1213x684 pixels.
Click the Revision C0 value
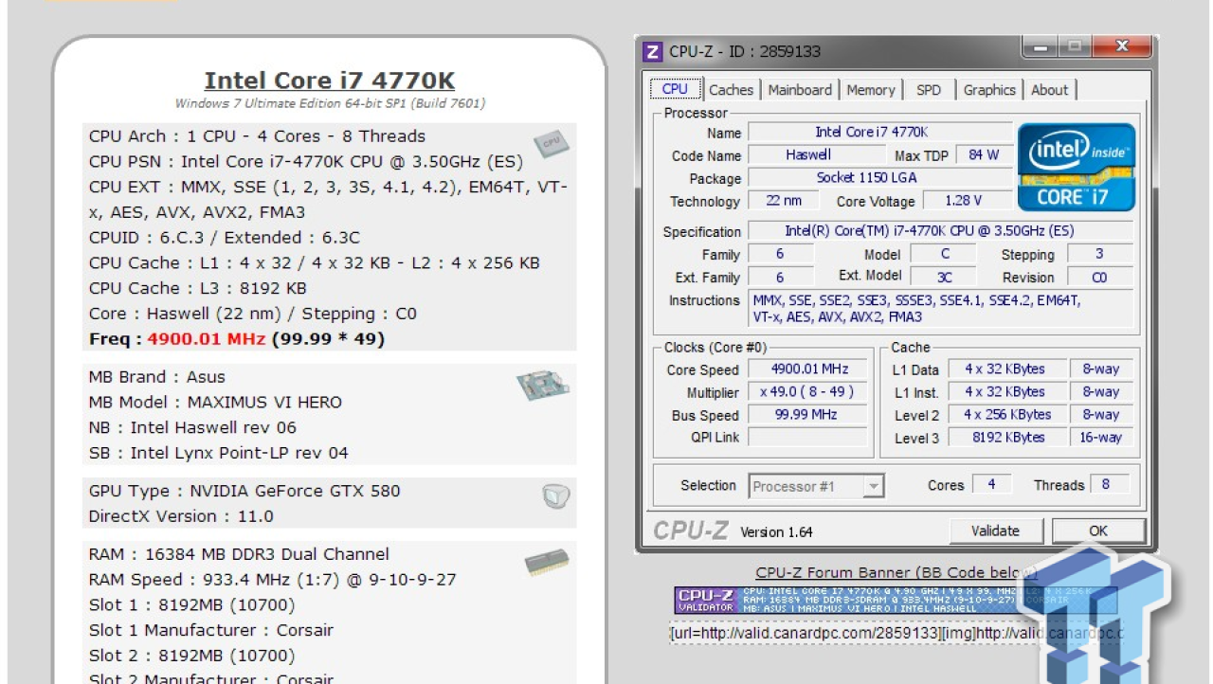point(1099,278)
